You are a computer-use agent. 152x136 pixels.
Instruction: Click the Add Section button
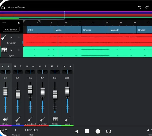11,29
